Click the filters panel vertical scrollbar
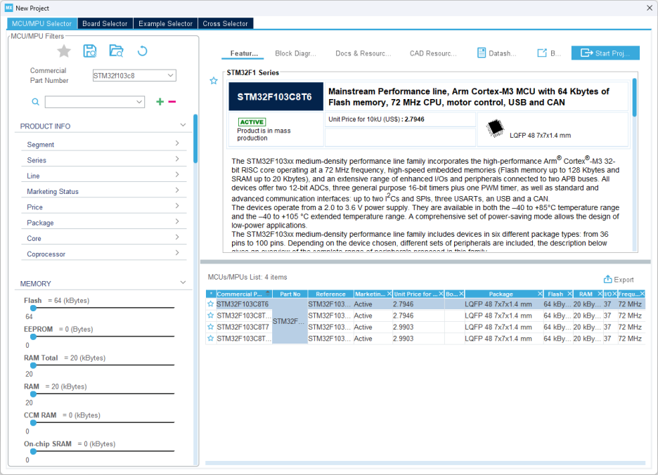658x475 pixels. point(195,138)
